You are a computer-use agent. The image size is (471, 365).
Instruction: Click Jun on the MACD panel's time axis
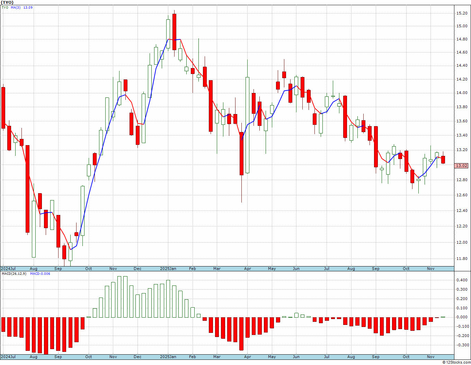(296, 357)
